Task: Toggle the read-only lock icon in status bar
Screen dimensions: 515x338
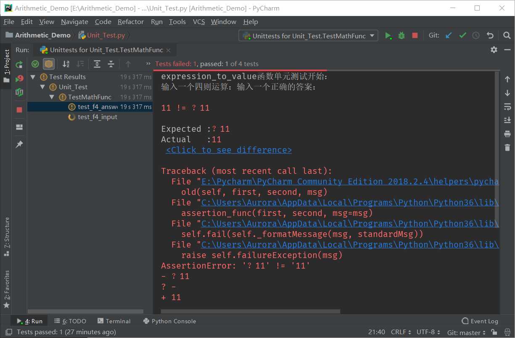Action: (x=494, y=332)
